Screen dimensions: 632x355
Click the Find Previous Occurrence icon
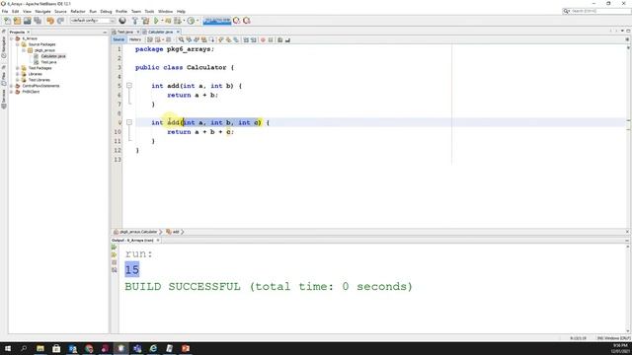pos(189,39)
